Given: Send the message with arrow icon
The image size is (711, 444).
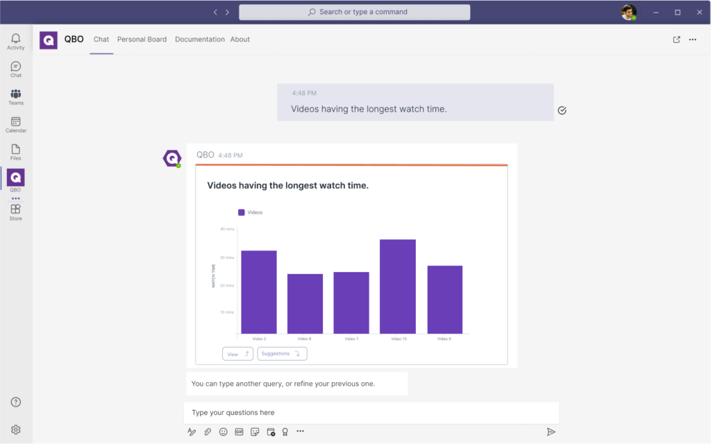Looking at the screenshot, I should pyautogui.click(x=551, y=432).
